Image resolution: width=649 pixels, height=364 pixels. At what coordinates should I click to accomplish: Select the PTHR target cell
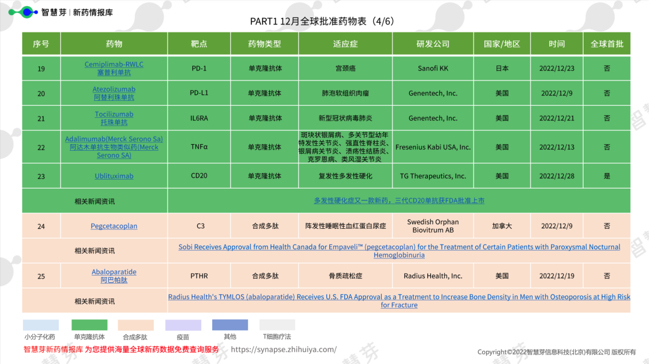199,276
